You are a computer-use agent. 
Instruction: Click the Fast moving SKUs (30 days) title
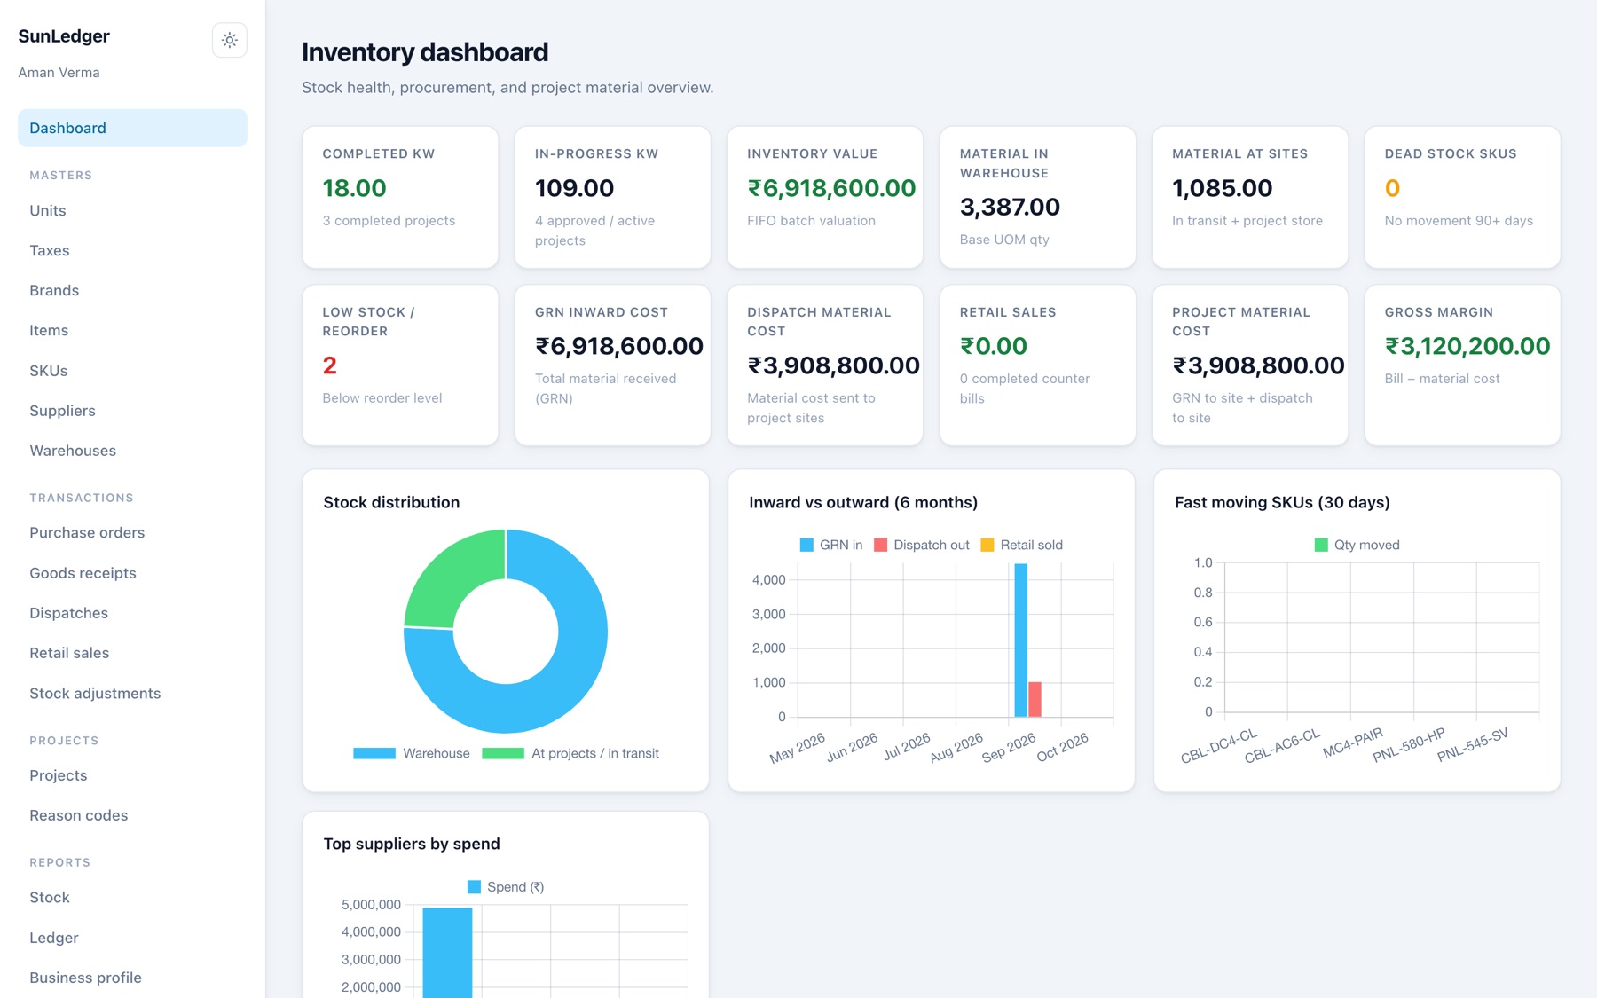(1282, 502)
